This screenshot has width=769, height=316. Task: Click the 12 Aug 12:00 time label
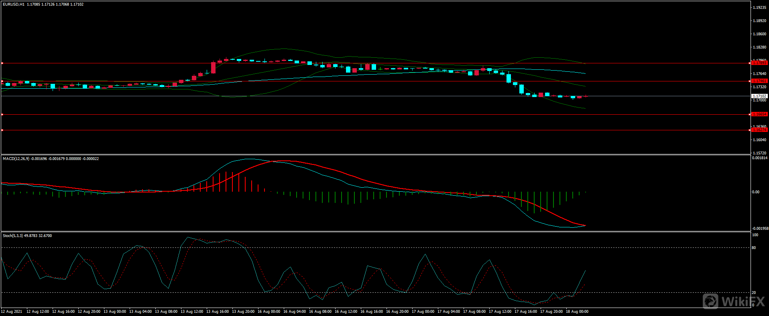[x=38, y=312]
